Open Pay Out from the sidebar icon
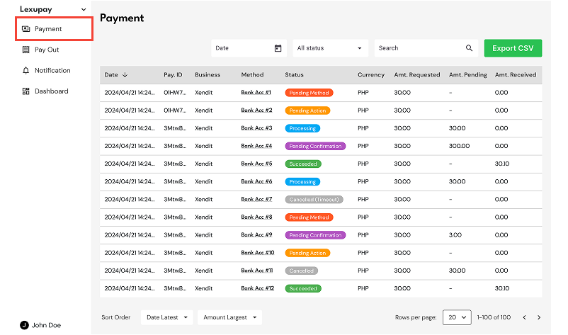 (x=25, y=50)
